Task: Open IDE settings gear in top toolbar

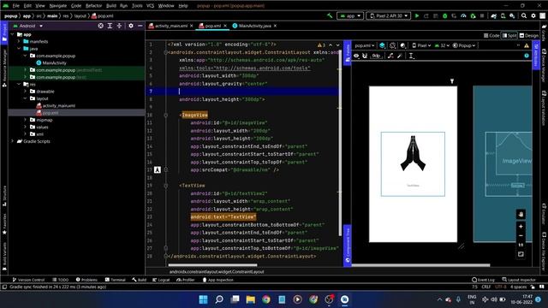Action: (533, 15)
